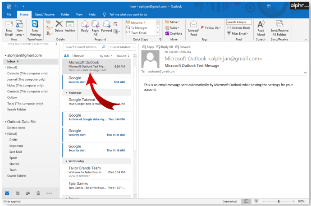311x206 pixels.
Task: Click the zoom slider handle
Action: [279, 201]
